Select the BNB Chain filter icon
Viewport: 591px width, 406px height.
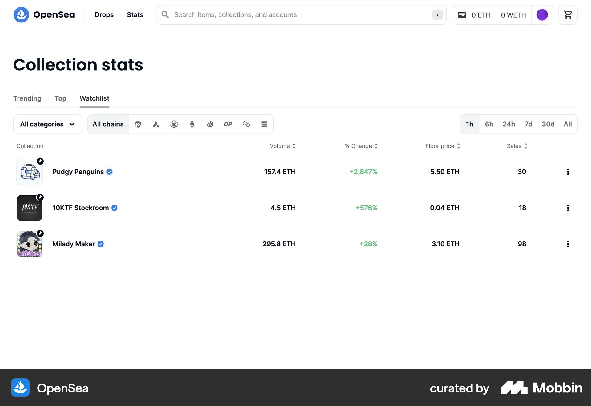[174, 124]
